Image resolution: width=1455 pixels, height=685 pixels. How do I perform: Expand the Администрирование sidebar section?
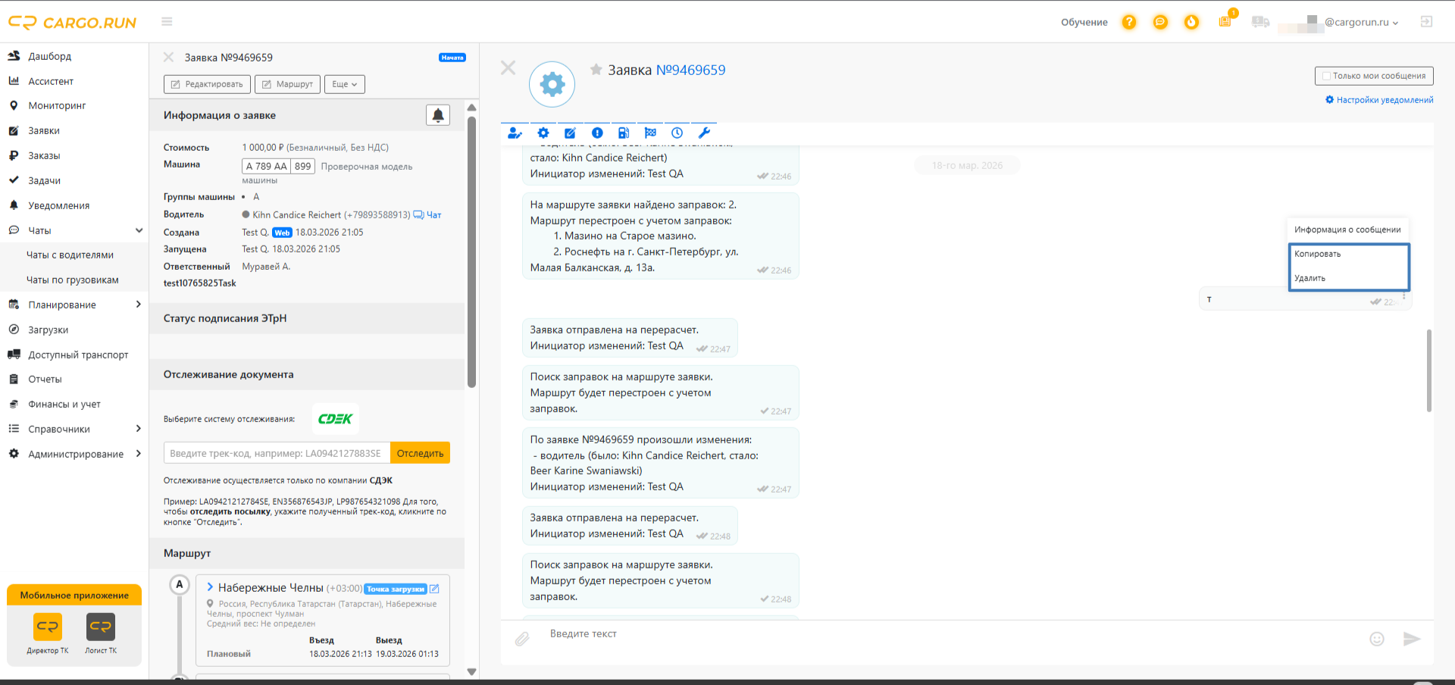point(139,454)
